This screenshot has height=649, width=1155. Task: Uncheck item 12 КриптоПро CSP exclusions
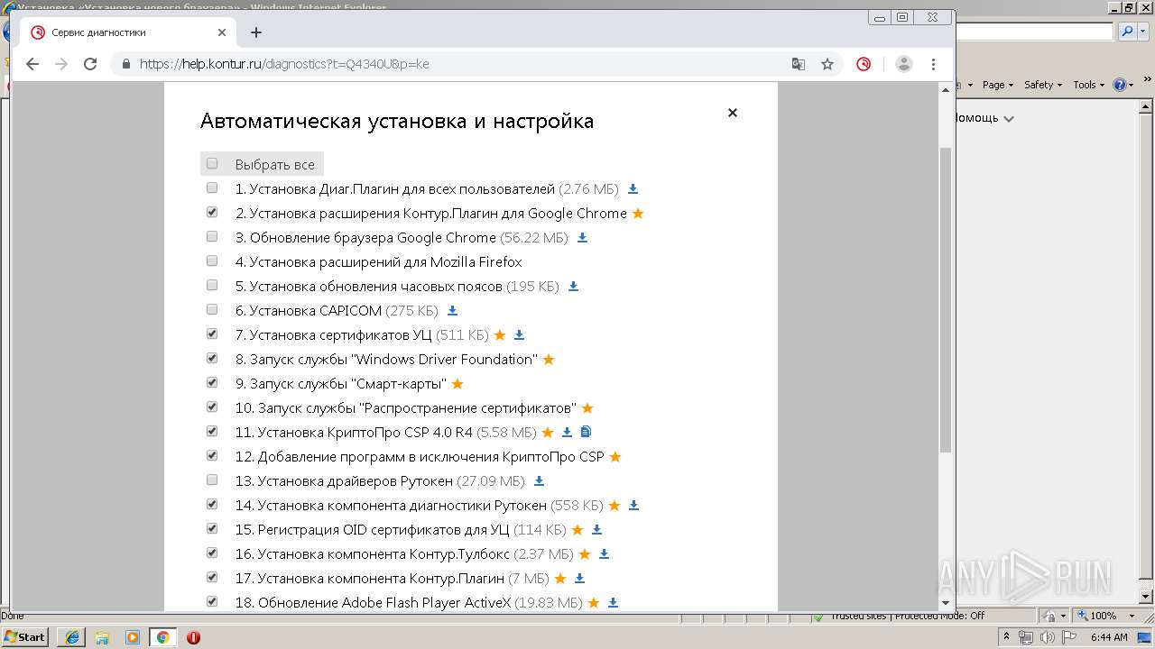tap(212, 456)
